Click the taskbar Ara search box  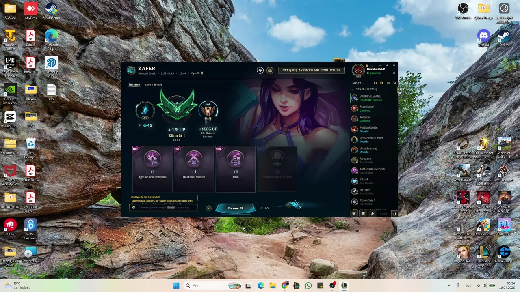click(213, 286)
